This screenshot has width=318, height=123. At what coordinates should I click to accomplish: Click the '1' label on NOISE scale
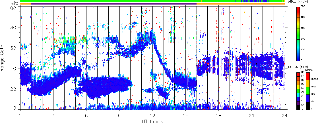[x=311, y=109]
